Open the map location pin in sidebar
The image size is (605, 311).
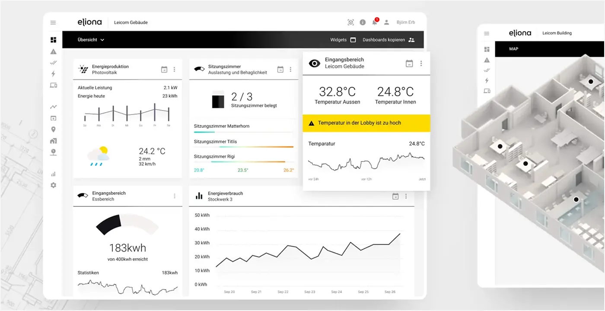[53, 130]
